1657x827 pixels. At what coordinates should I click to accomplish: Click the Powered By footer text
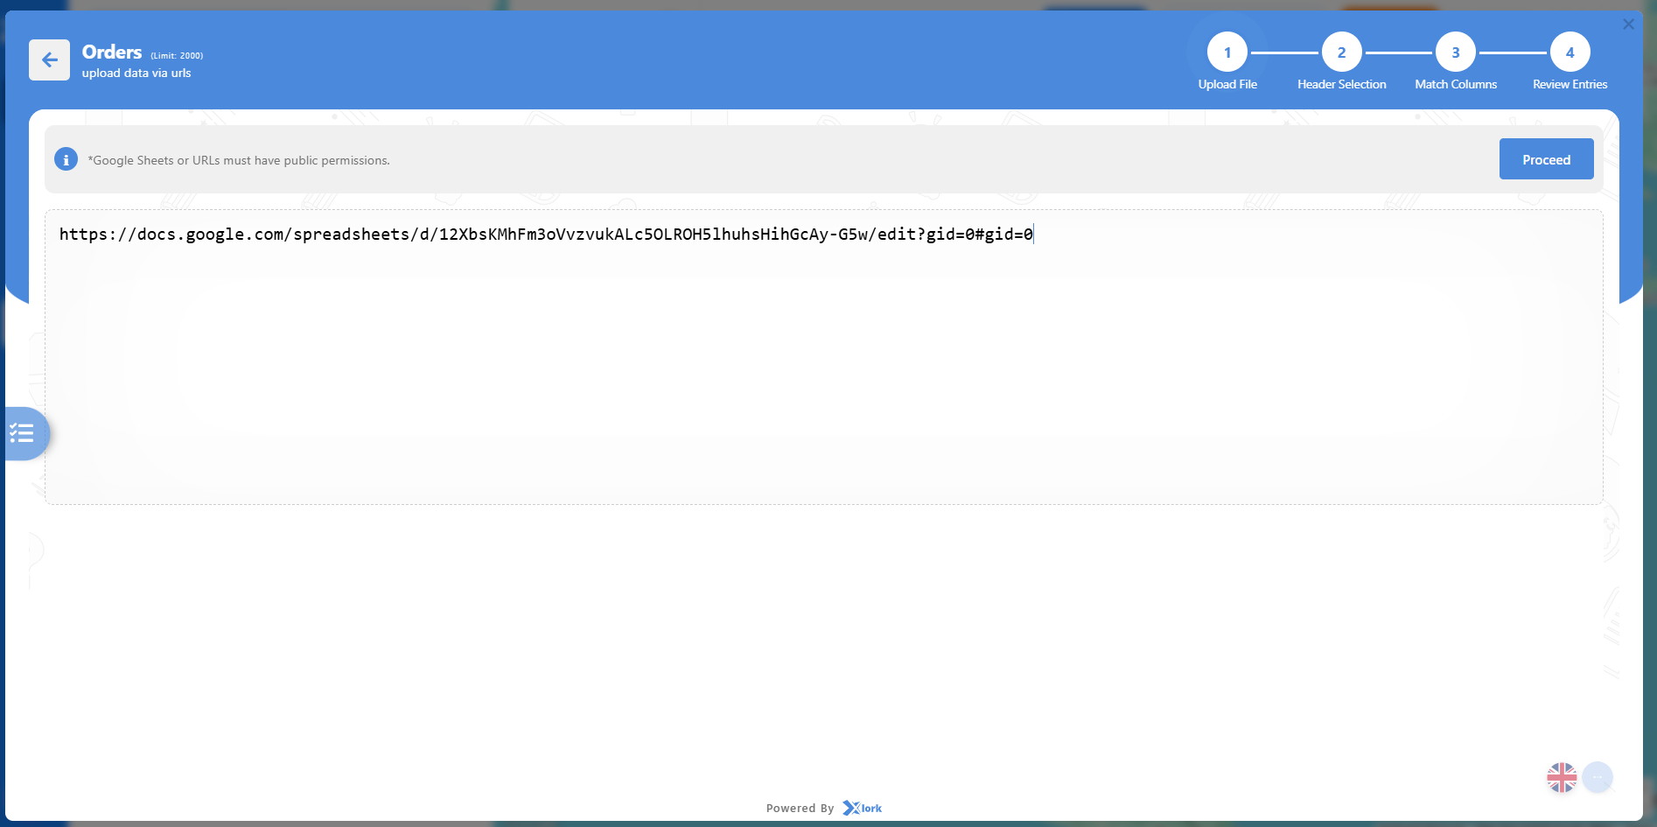pos(800,809)
